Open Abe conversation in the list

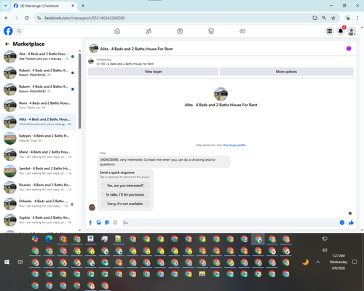pos(39,56)
